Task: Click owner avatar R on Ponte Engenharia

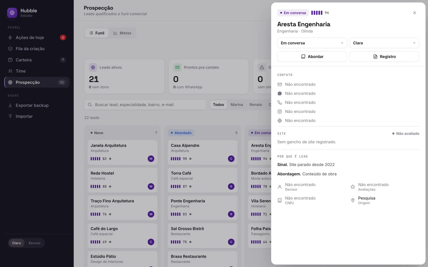Action: (231, 214)
